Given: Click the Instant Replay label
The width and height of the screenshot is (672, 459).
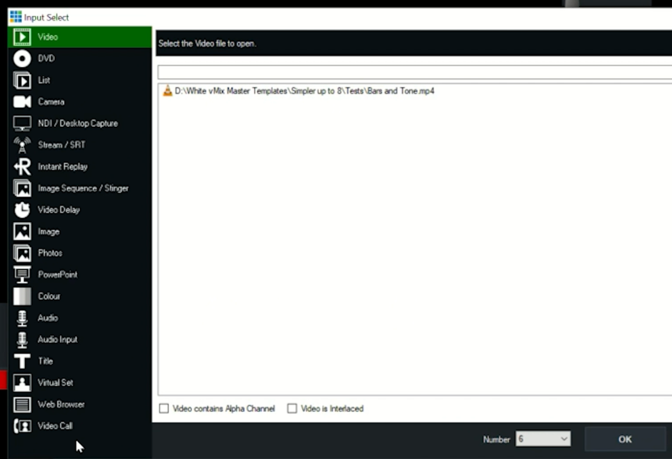Looking at the screenshot, I should (62, 166).
